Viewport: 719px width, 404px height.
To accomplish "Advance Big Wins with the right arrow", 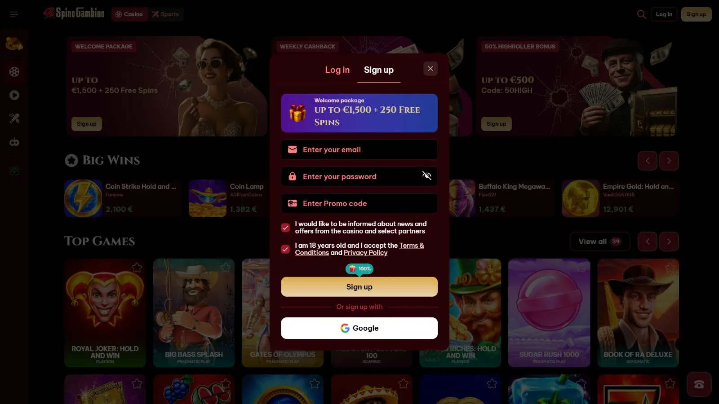I will [x=669, y=161].
